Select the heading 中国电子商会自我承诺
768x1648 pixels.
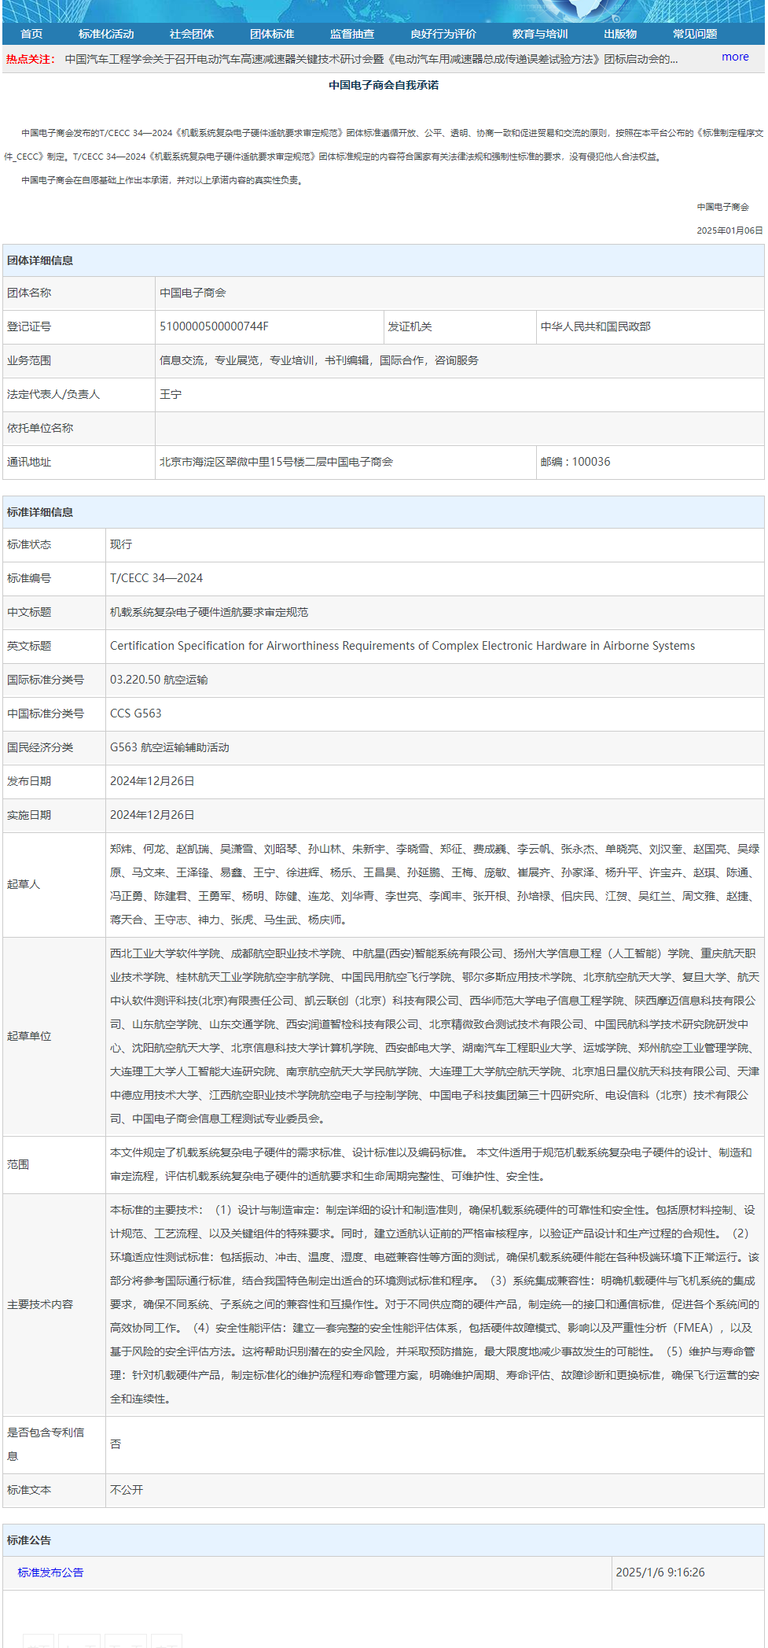click(384, 85)
